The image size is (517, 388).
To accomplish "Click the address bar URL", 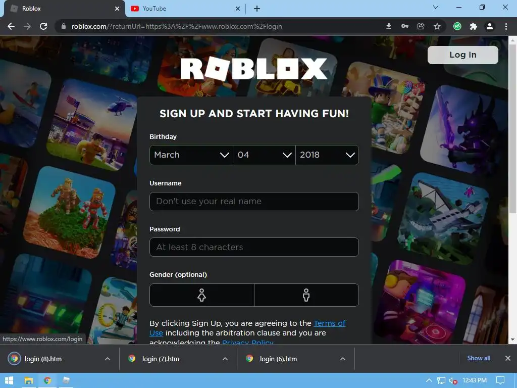I will 177,26.
